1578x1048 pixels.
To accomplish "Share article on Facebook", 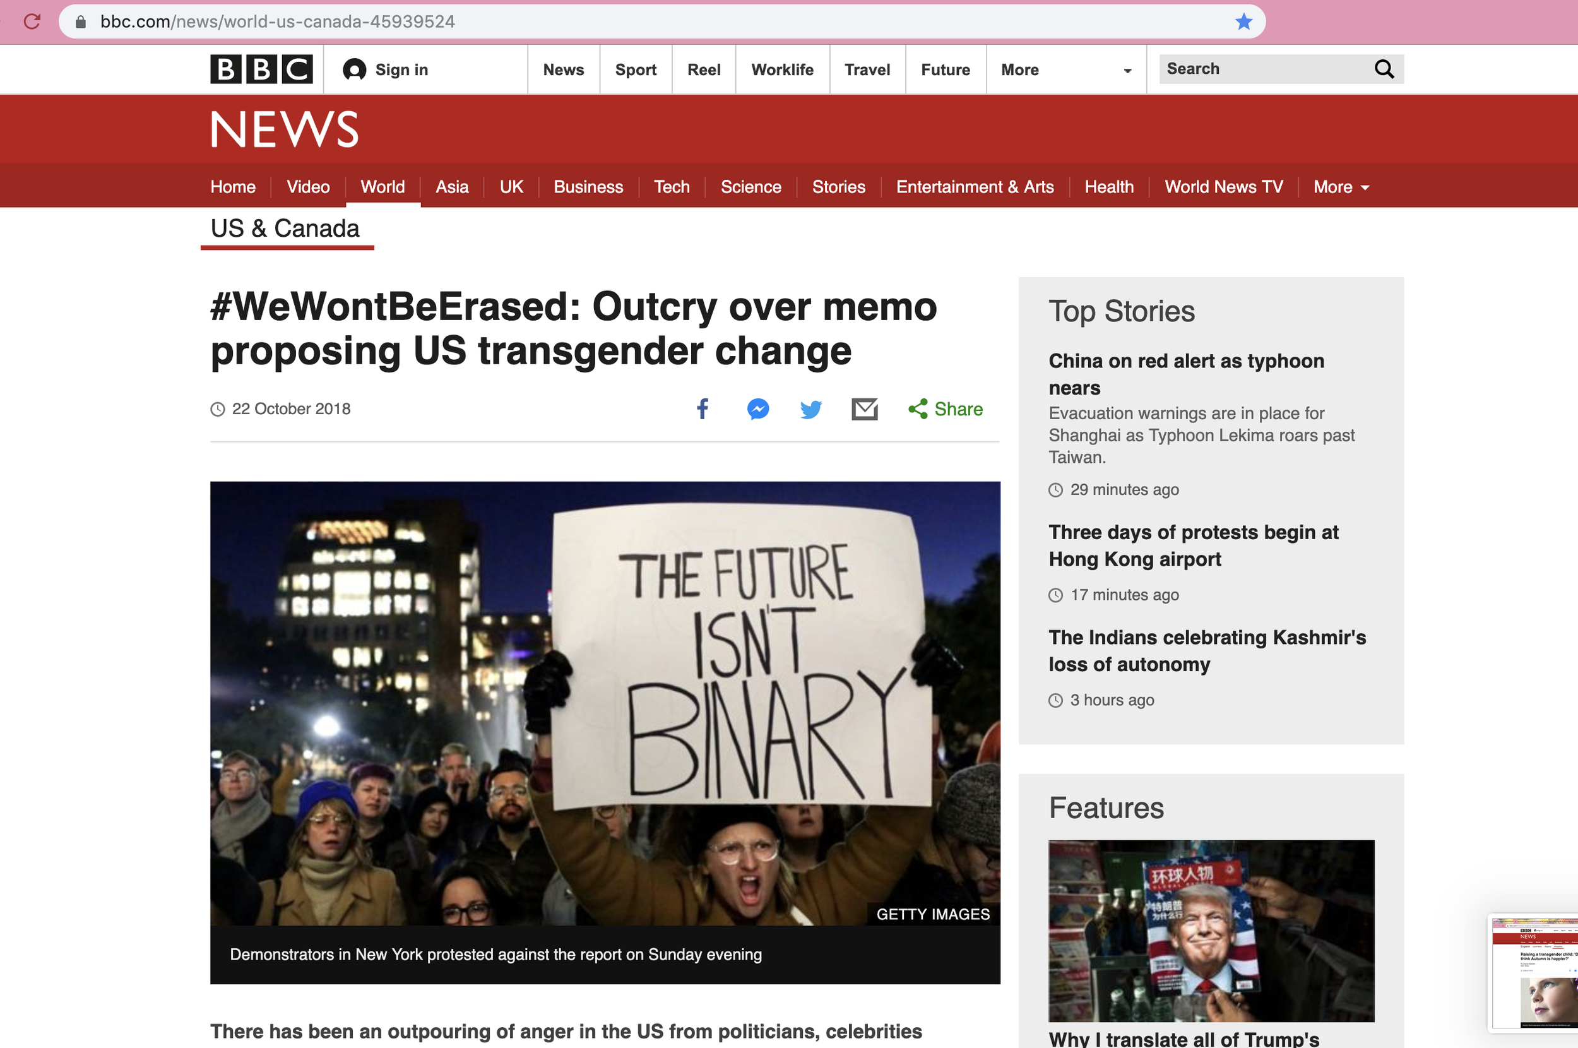I will pyautogui.click(x=702, y=408).
